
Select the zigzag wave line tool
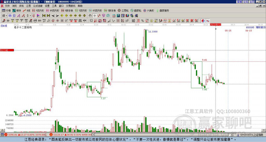pos(114,21)
